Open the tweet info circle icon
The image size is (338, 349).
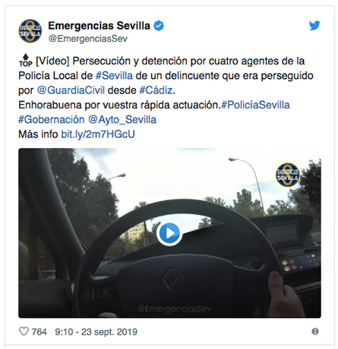pos(315,332)
